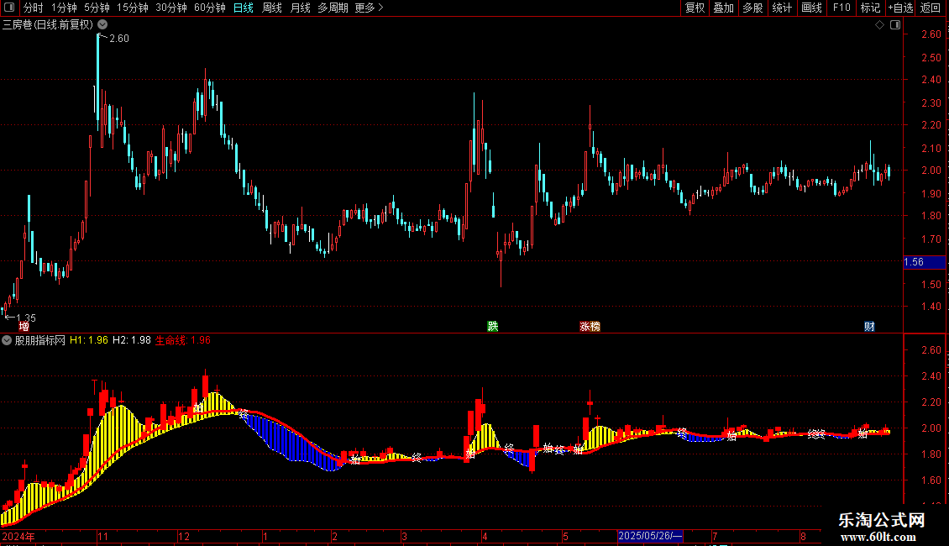949x546 pixels.
Task: Click the red 增 event marker
Action: coord(24,327)
